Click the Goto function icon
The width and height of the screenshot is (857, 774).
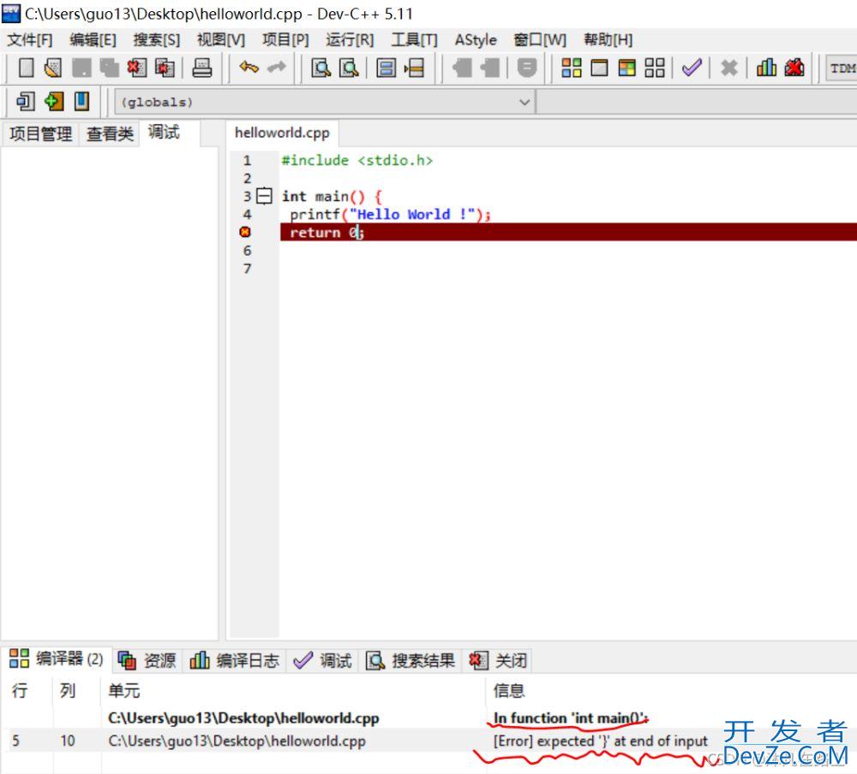[386, 68]
